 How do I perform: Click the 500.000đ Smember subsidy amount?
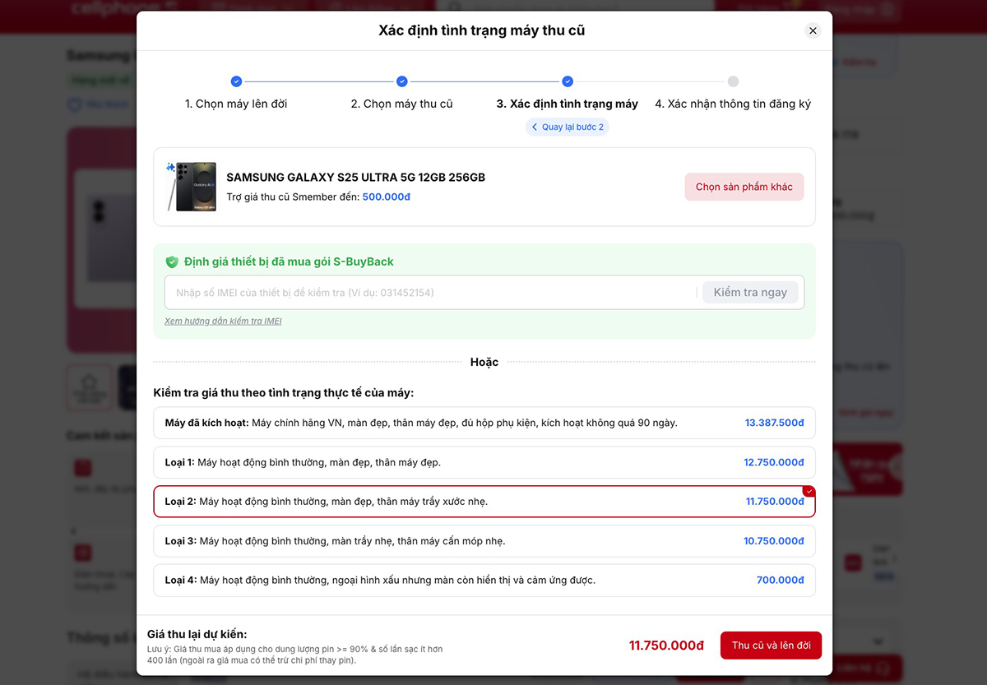387,197
